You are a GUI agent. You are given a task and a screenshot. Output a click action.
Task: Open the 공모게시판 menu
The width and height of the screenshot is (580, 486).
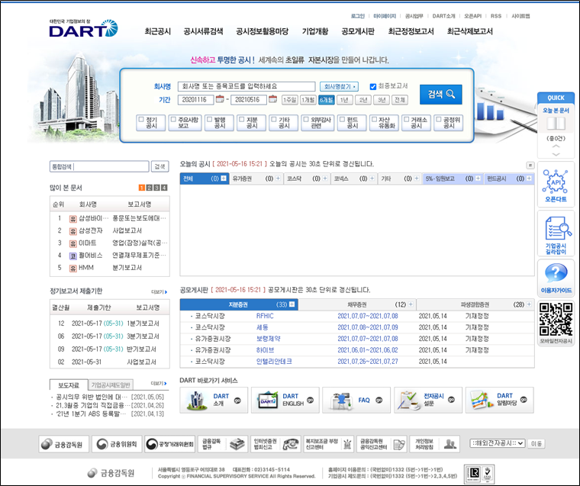tap(358, 31)
